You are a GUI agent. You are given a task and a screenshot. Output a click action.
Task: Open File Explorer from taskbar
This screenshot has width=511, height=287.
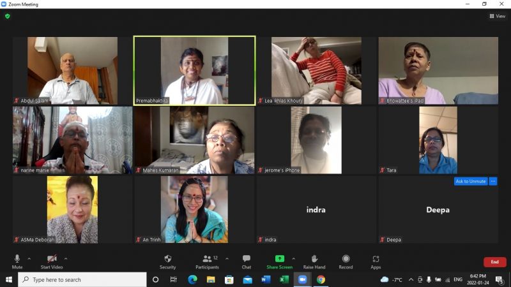(211, 279)
